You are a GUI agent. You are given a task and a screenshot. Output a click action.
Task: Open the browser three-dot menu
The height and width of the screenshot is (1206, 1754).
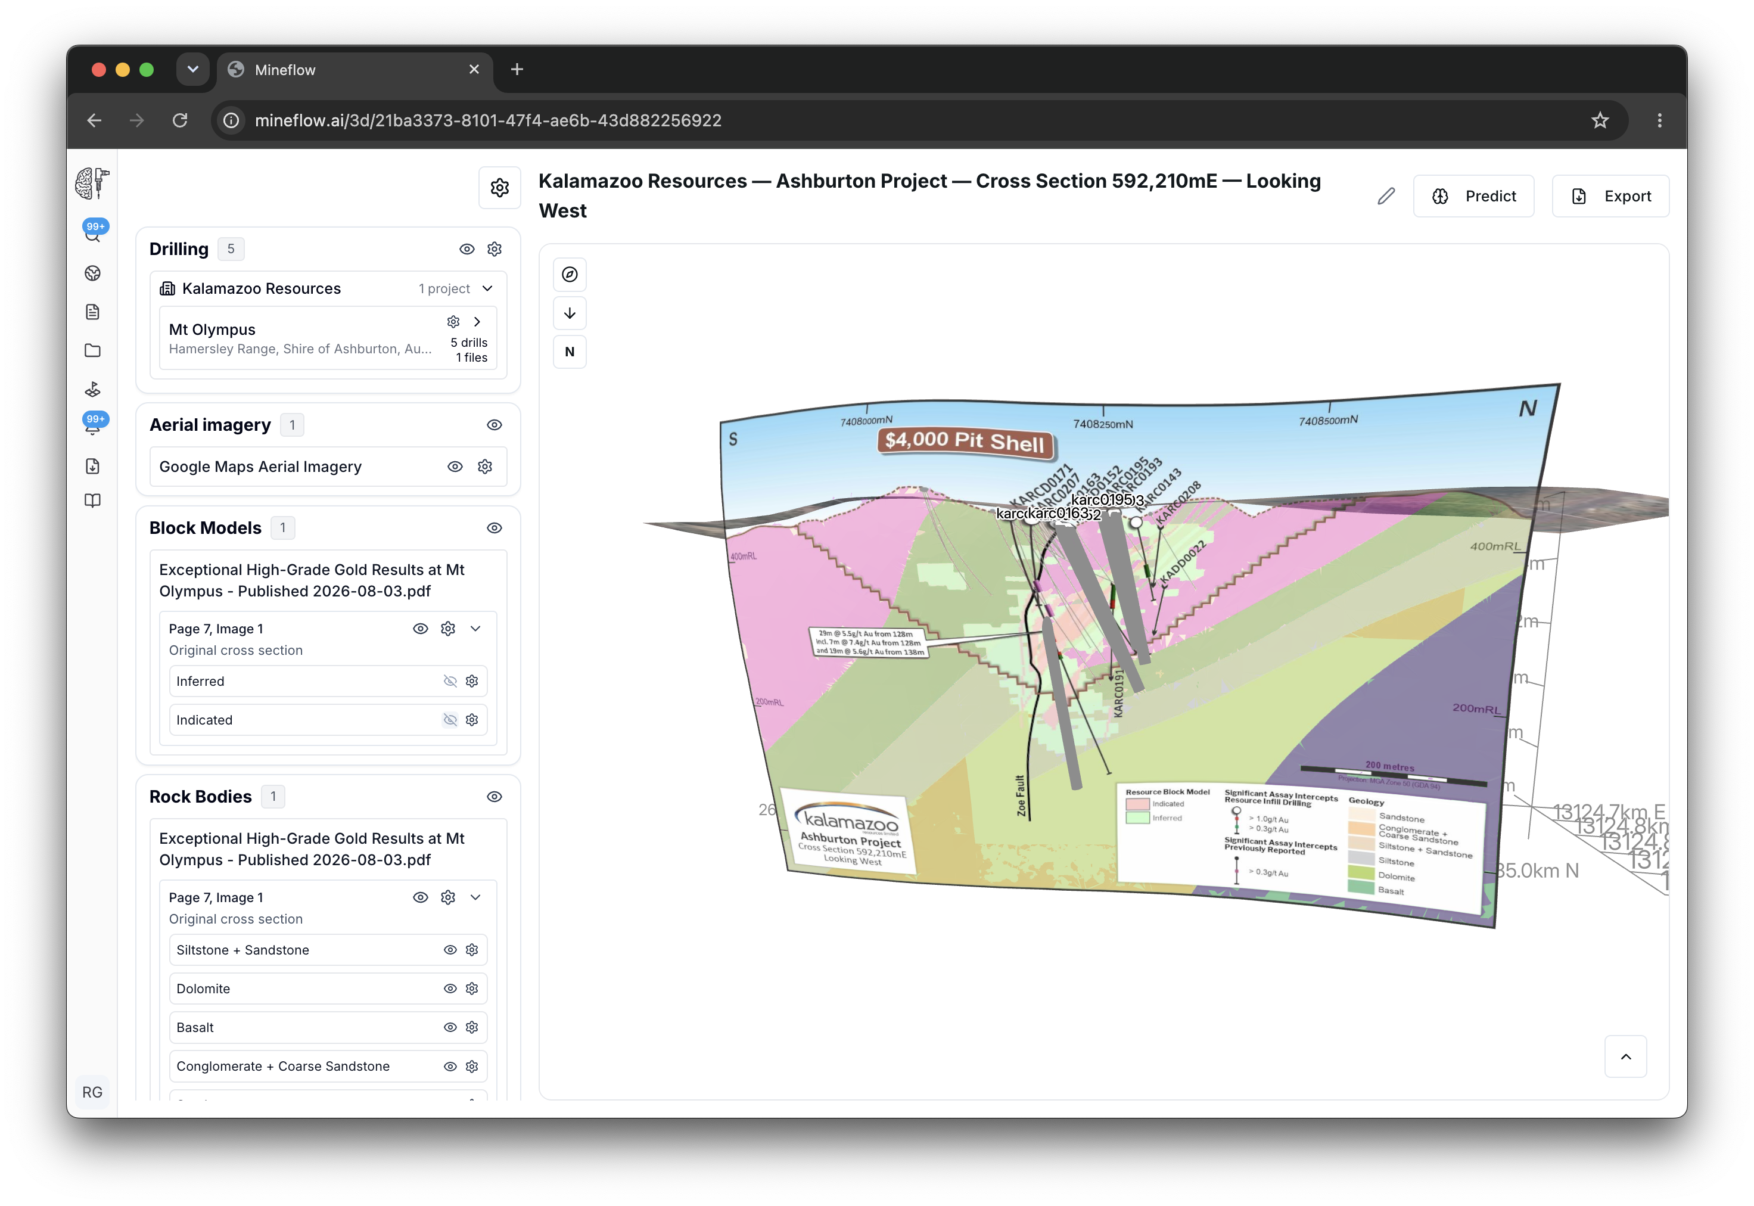click(1660, 120)
